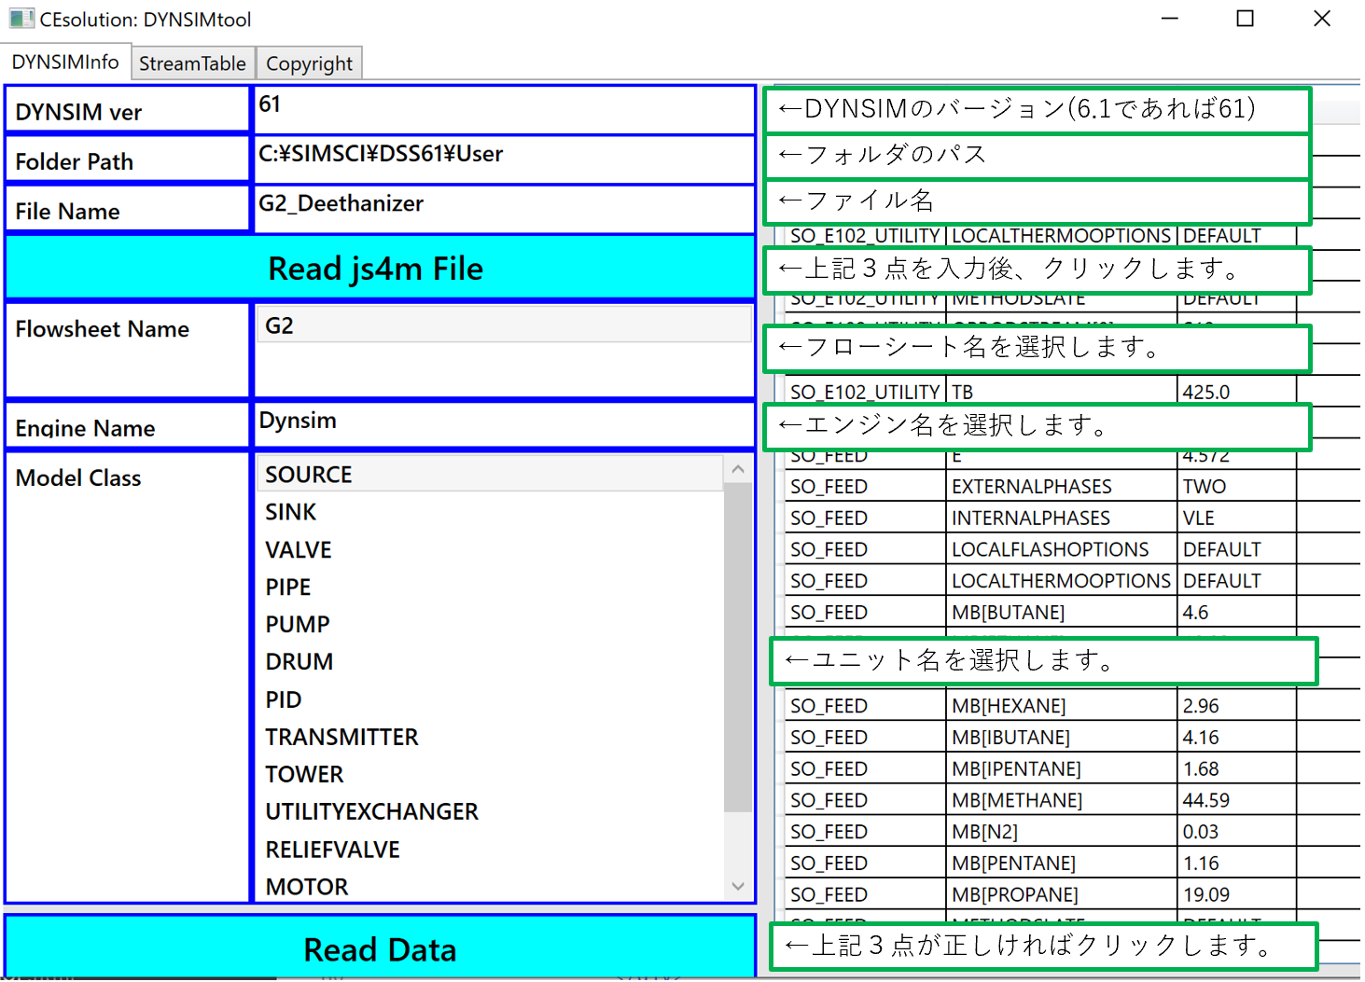
Task: Minimize the DYNSIMtool window
Action: 1169,19
